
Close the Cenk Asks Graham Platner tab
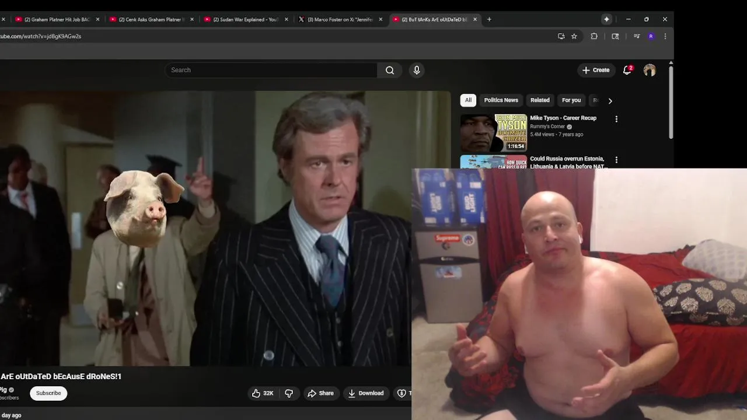click(192, 19)
